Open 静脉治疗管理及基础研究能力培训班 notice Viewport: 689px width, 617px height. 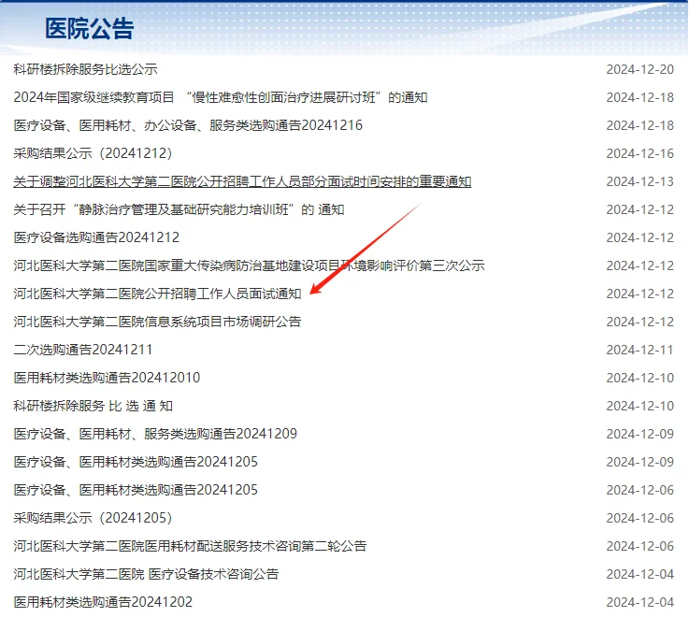point(179,209)
